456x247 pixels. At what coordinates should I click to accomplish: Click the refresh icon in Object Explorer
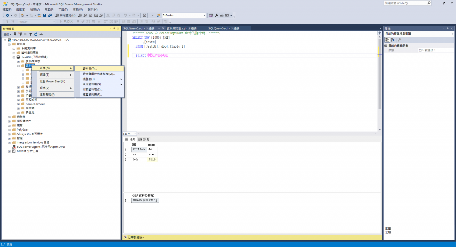click(36, 34)
